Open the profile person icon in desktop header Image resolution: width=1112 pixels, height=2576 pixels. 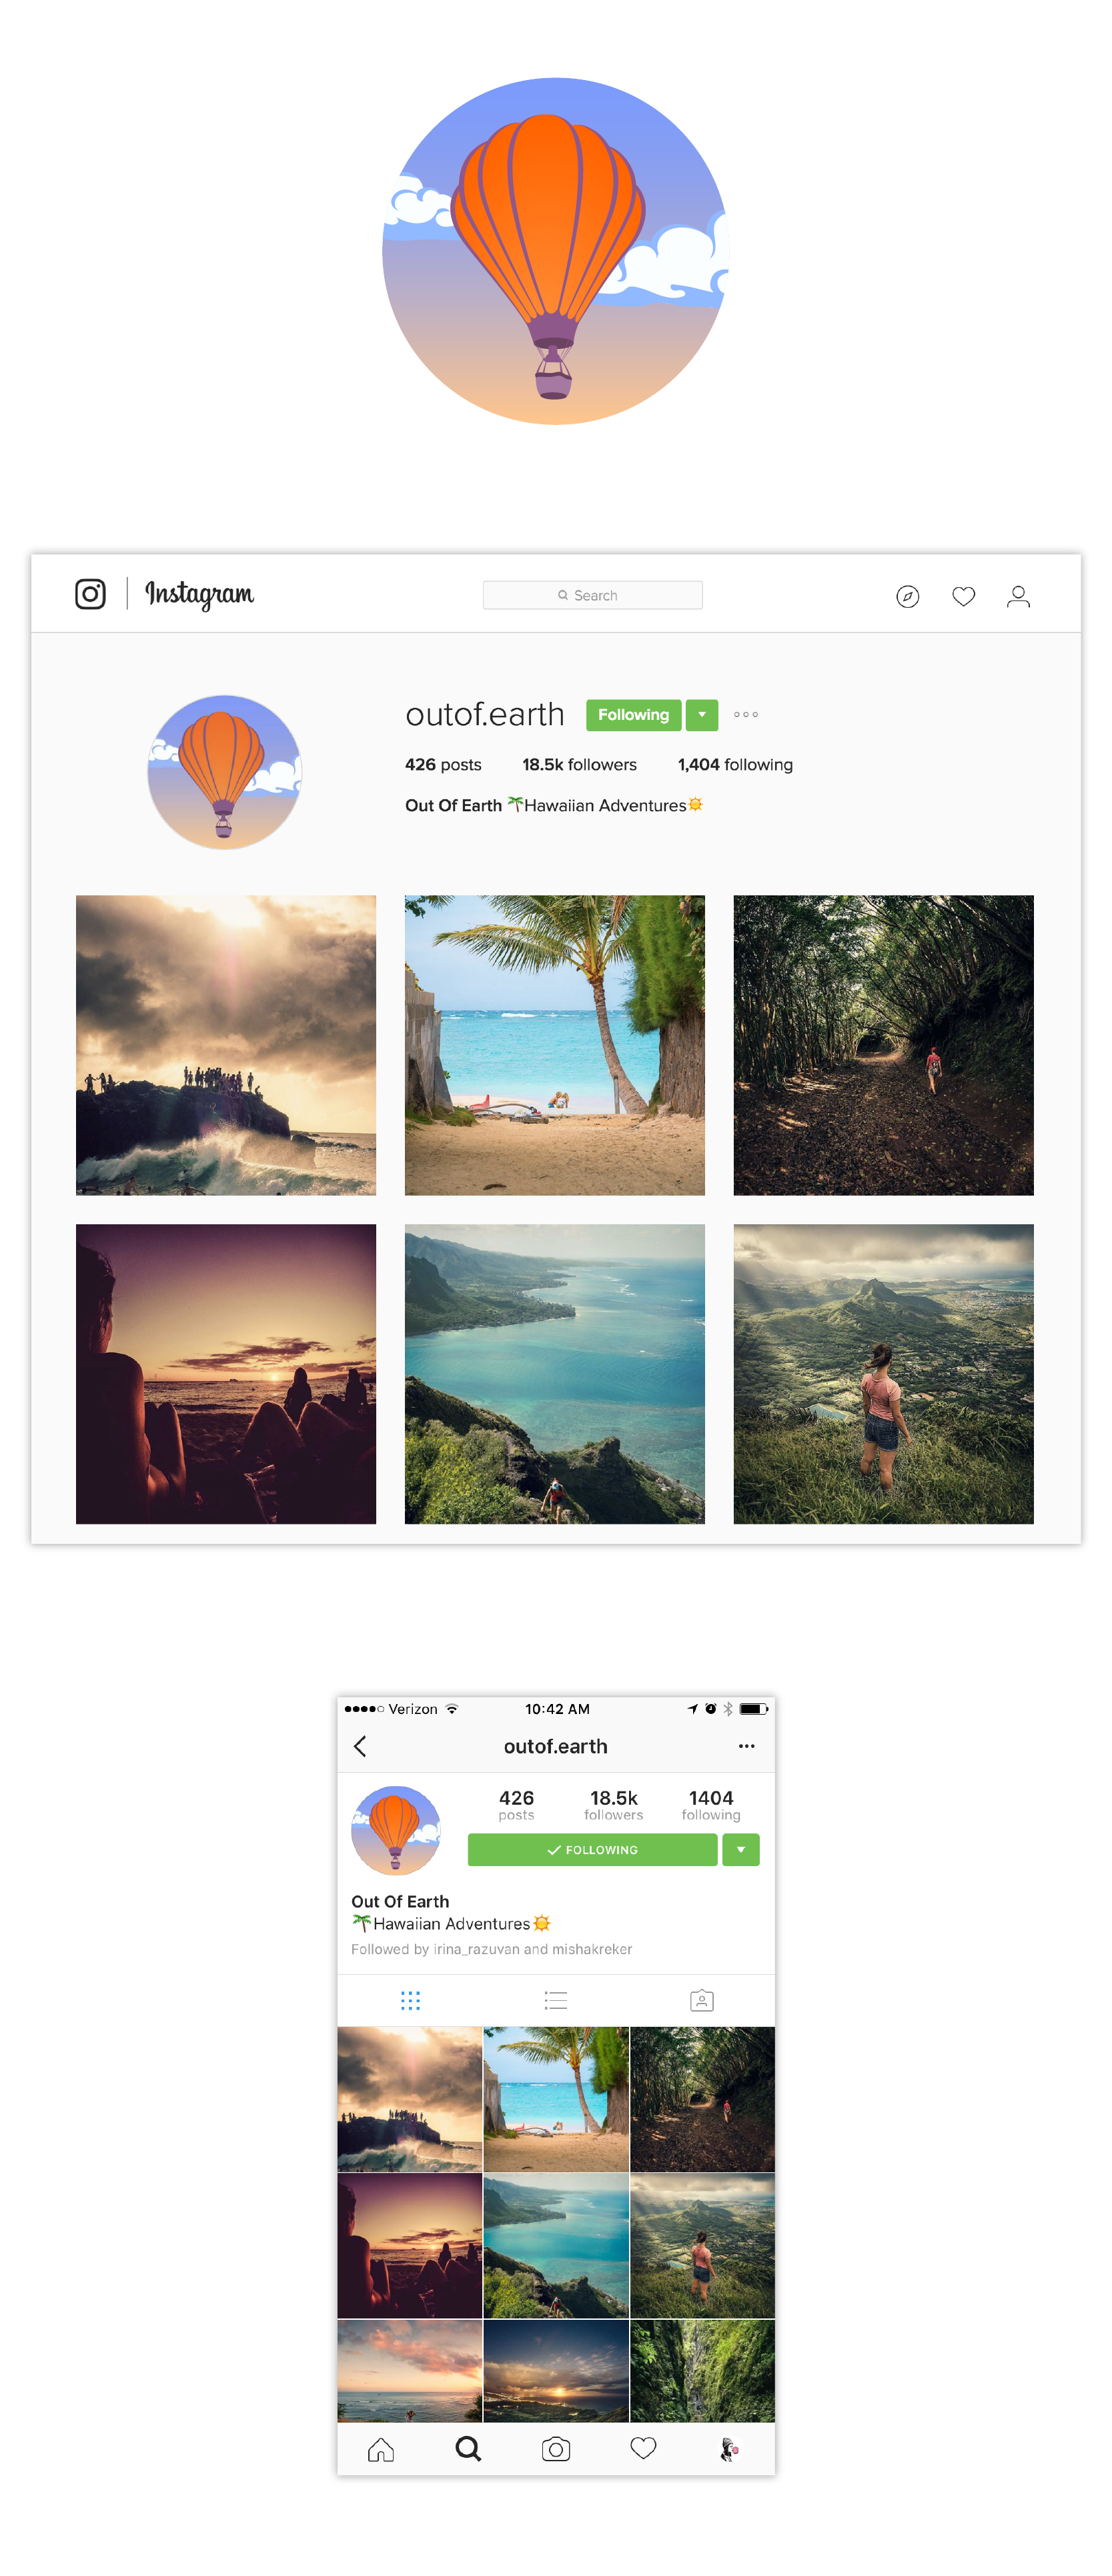pos(1018,597)
